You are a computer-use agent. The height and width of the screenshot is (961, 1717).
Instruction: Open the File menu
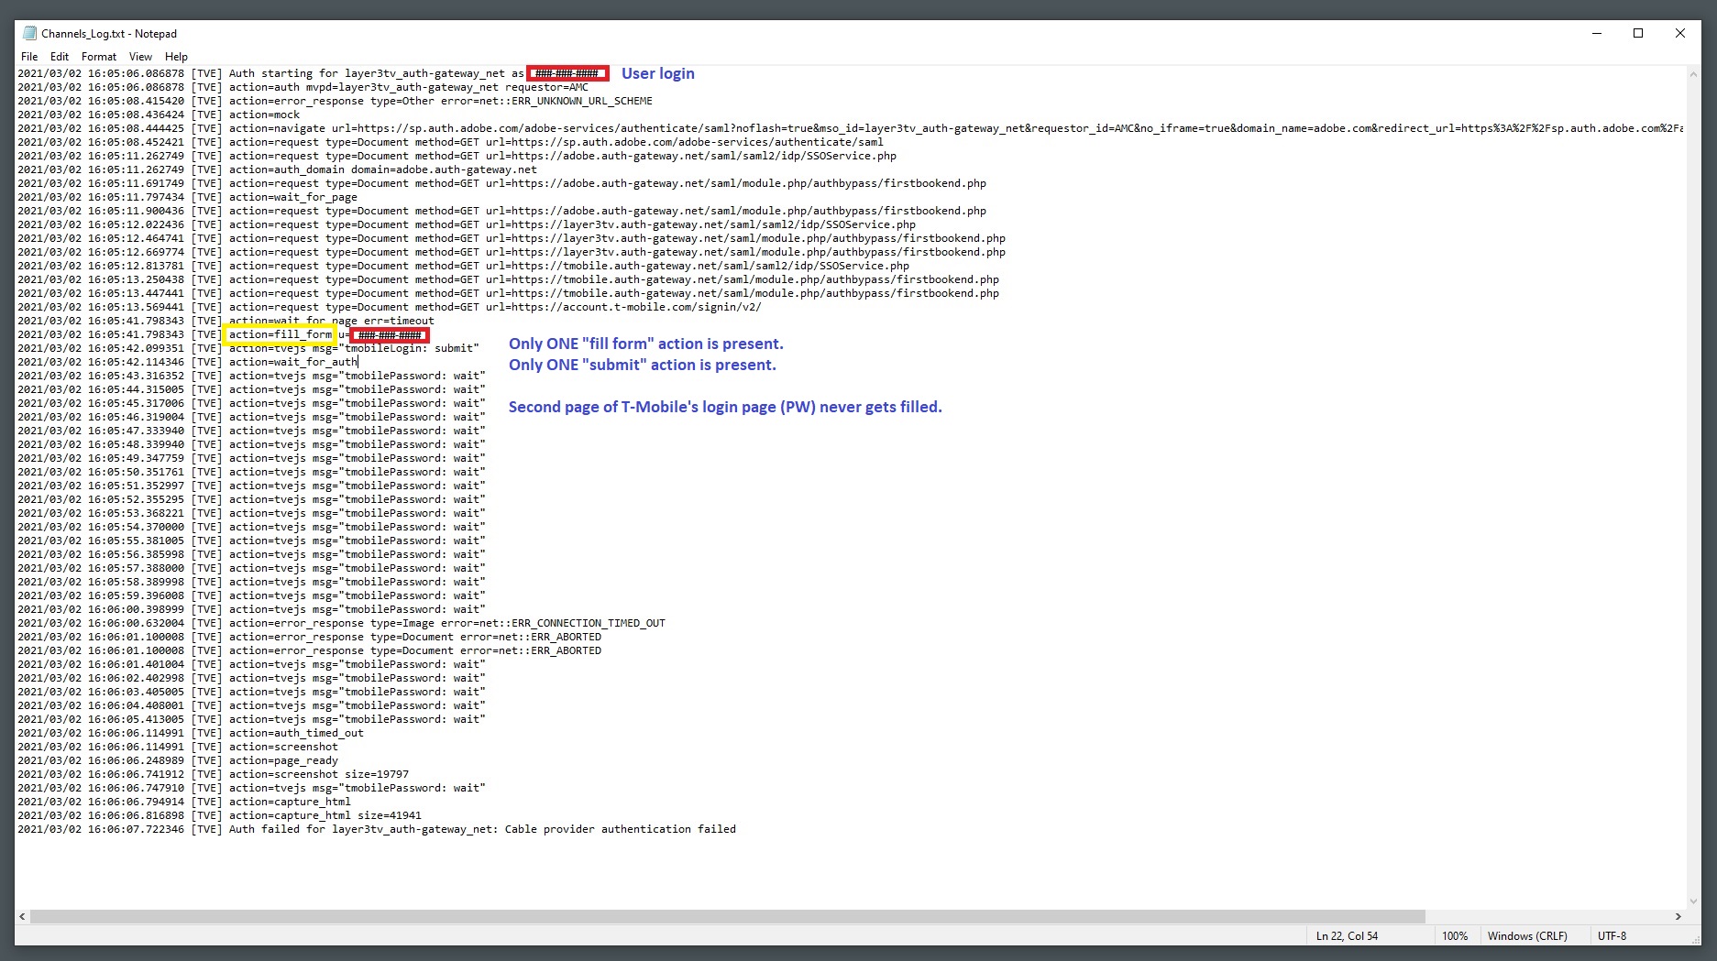click(x=29, y=57)
